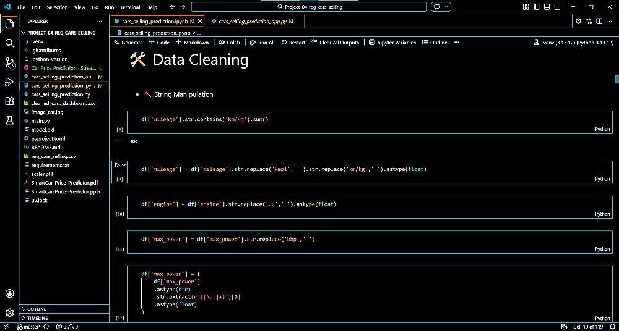Click Clear All Outputs button

click(x=335, y=43)
